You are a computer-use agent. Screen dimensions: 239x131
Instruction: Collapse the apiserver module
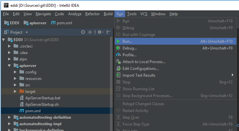click(9, 66)
